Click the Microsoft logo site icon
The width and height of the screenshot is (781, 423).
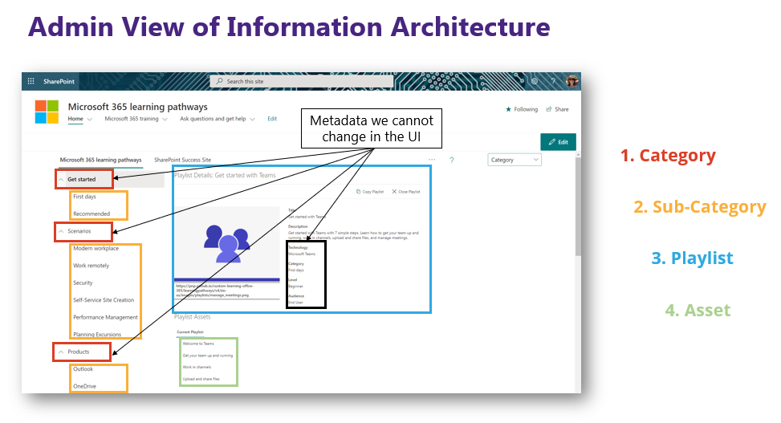tap(47, 112)
